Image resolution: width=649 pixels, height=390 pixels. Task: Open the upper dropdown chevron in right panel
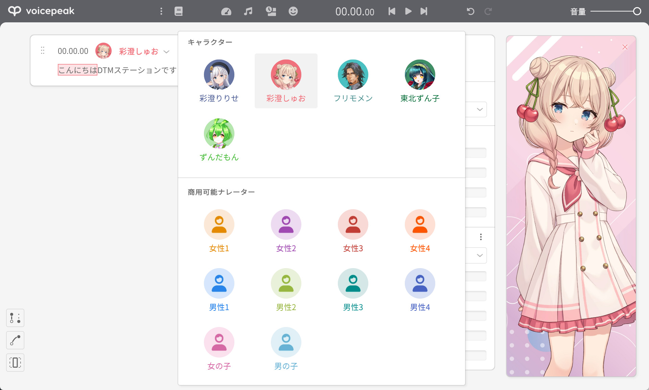480,109
